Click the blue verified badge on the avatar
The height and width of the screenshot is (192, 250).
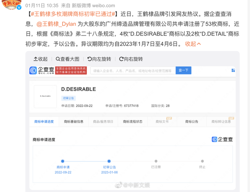(19, 7)
